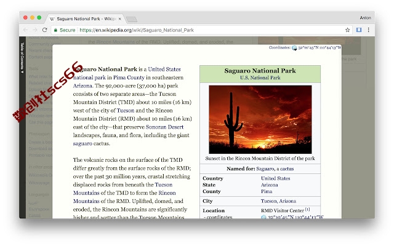Open the Tucson Mountains link
Screen dimensions: 394x246
point(123,189)
